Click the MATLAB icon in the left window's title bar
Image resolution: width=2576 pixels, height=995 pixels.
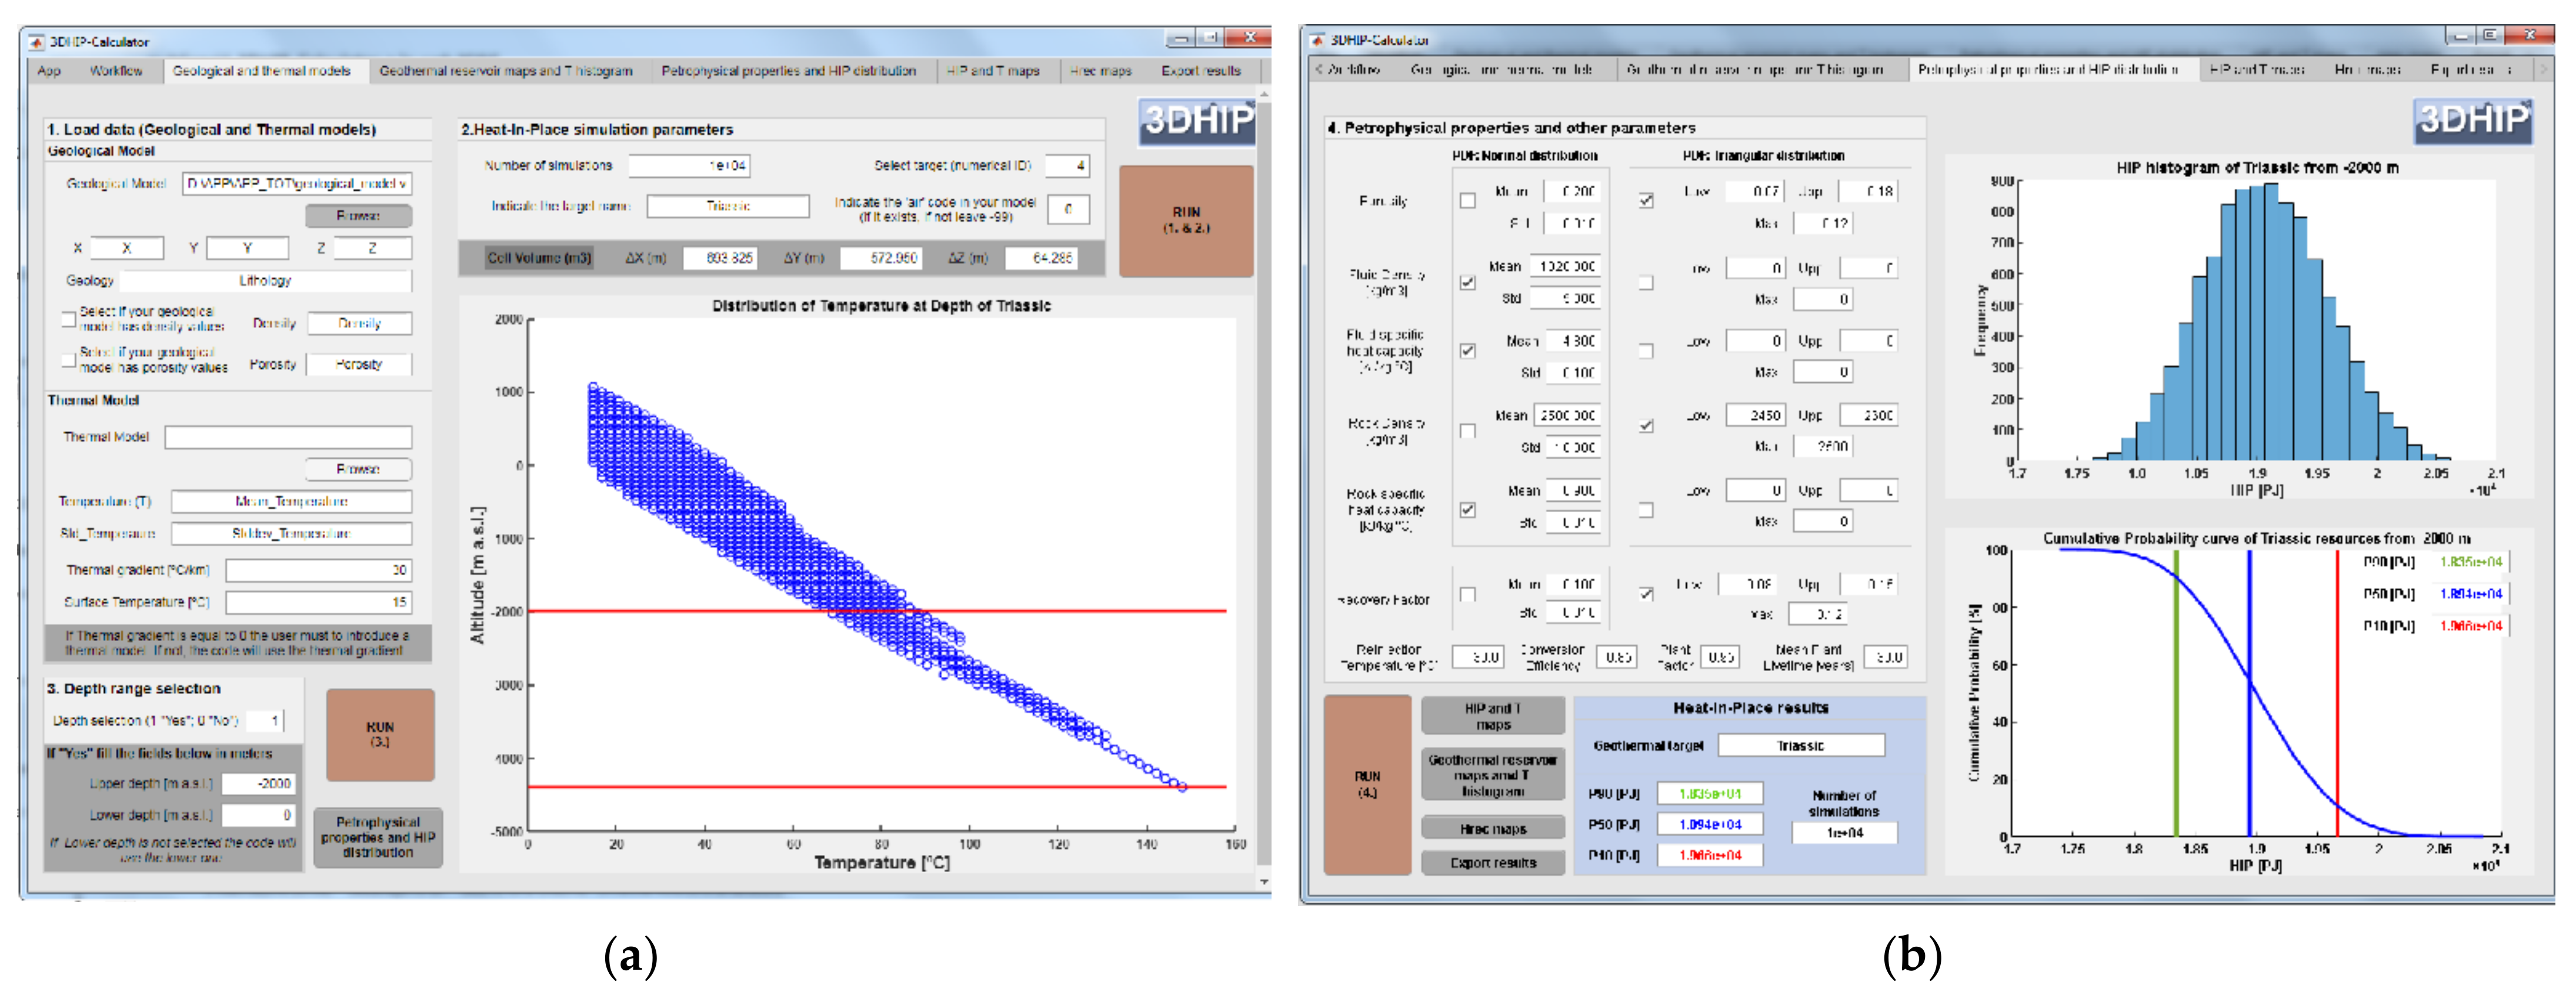click(37, 42)
